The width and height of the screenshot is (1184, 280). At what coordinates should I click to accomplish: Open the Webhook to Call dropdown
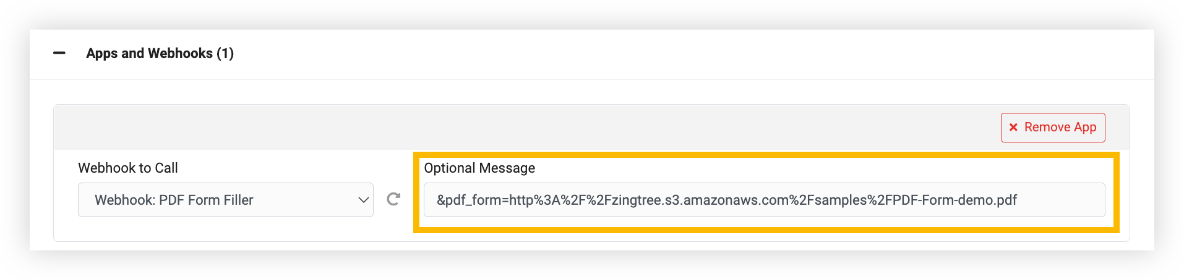[x=225, y=200]
